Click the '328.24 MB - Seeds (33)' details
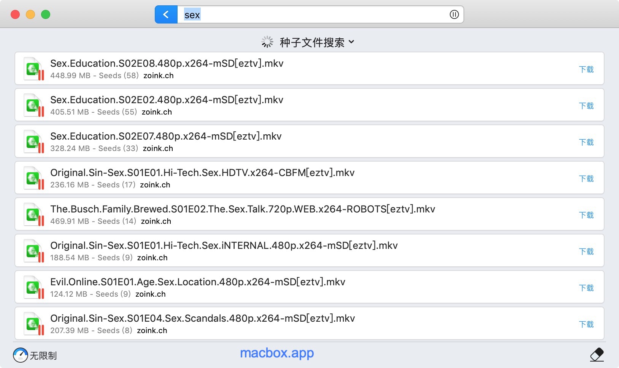The image size is (619, 368). [x=94, y=148]
